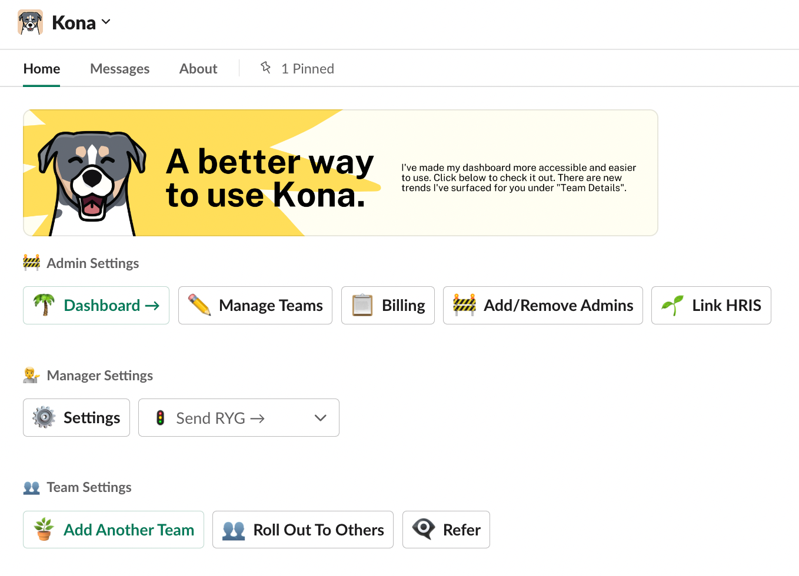The image size is (799, 576).
Task: Open the 1 Pinned items link
Action: [x=307, y=69]
